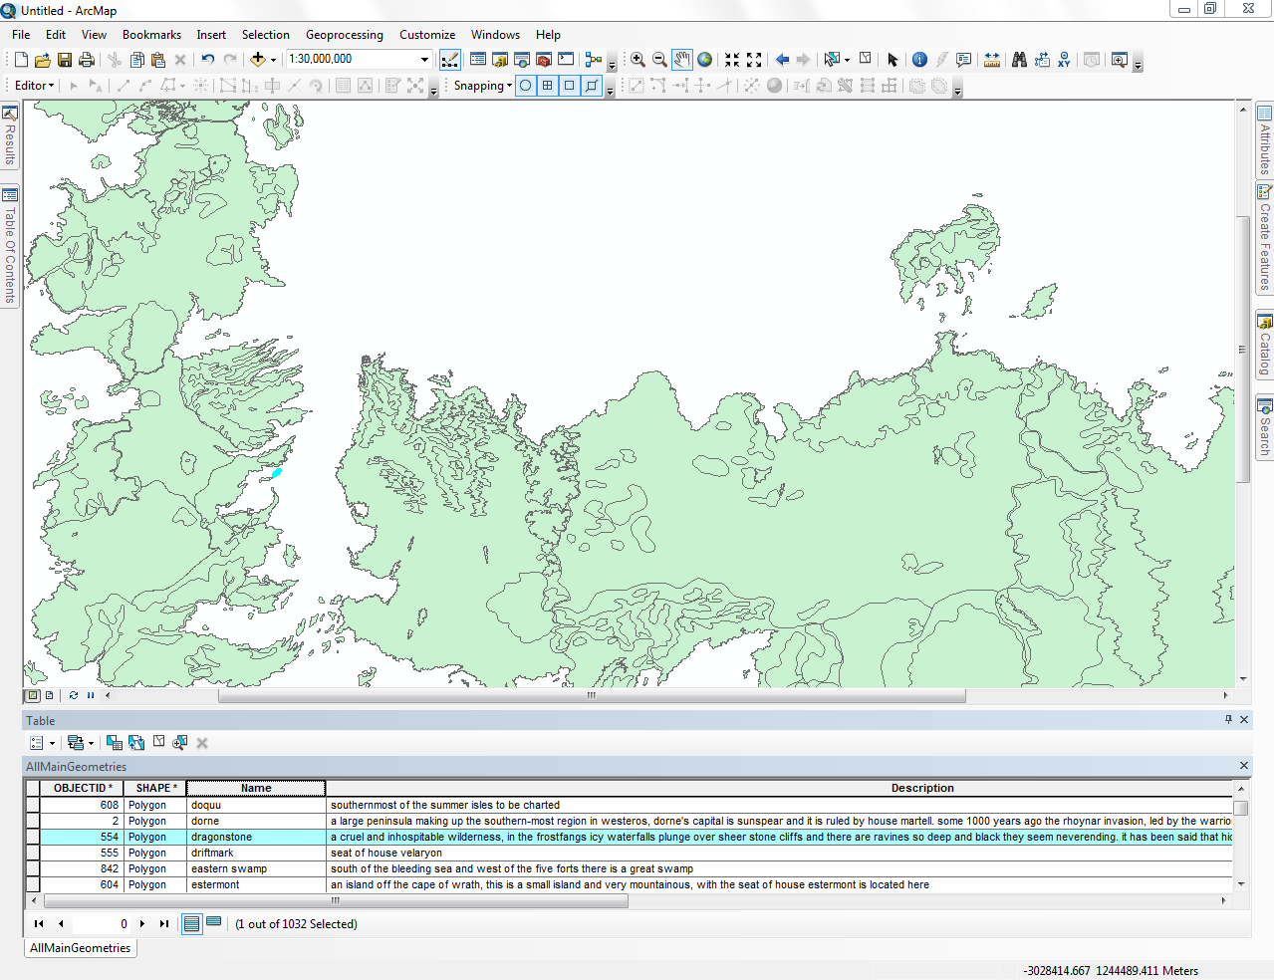Select Features tool on Tools toolbar

832,60
